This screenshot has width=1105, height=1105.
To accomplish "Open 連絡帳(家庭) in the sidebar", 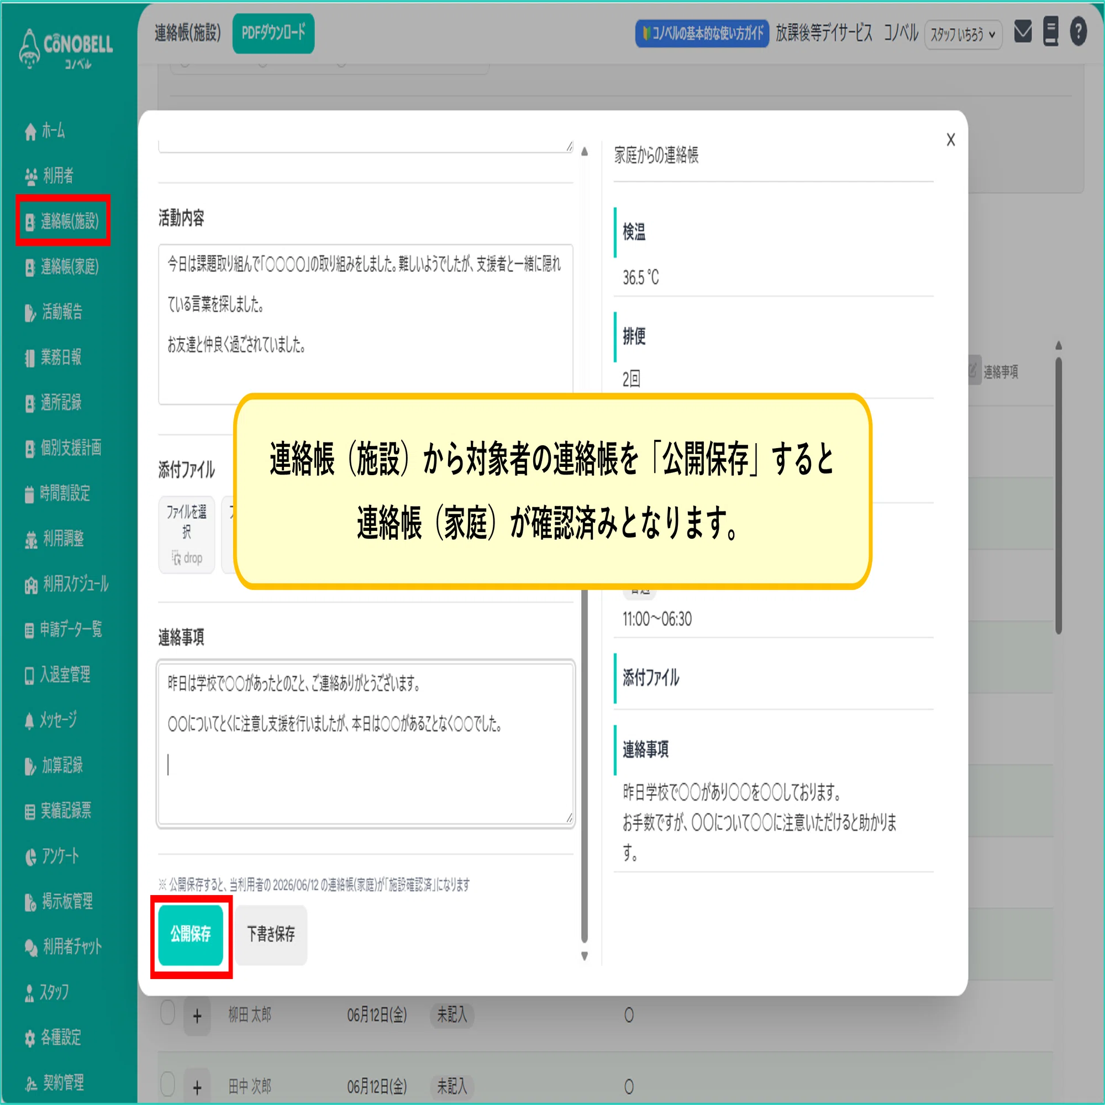I will tap(62, 266).
